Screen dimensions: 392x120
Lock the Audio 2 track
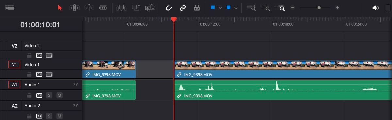click(29, 116)
